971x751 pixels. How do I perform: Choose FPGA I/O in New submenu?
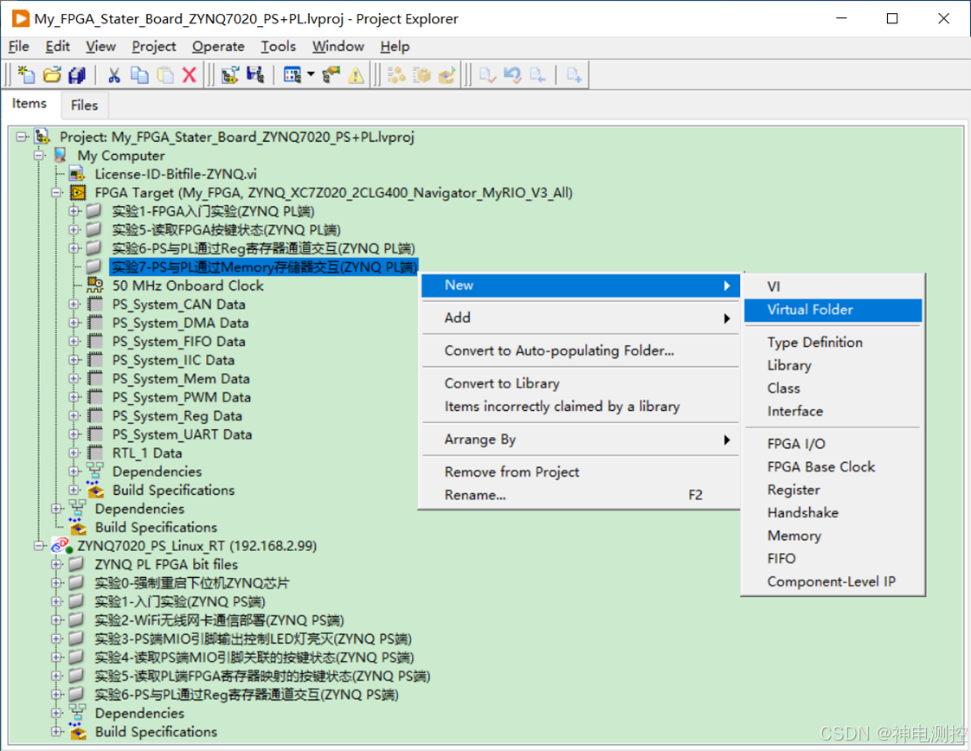coord(833,444)
